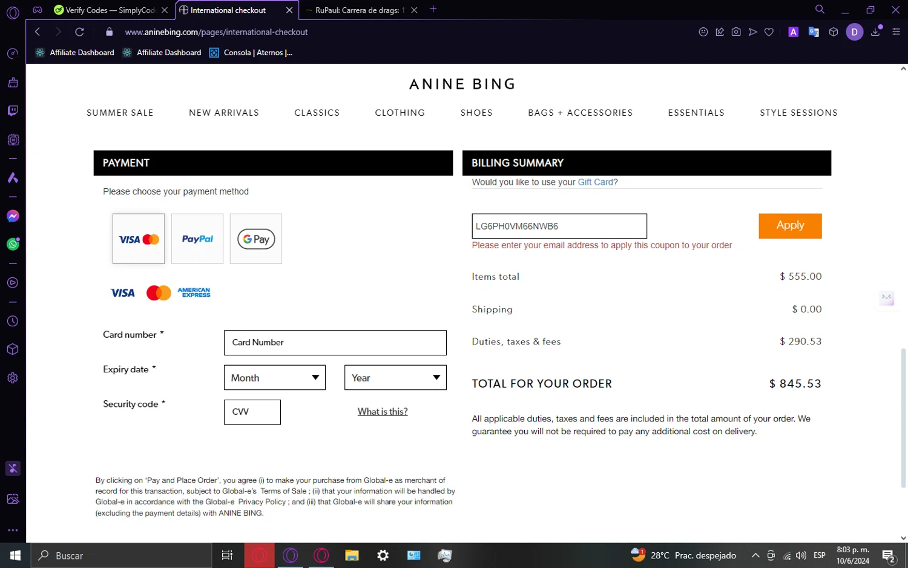Add page to bookmarks heart icon
This screenshot has height=568, width=908.
769,32
